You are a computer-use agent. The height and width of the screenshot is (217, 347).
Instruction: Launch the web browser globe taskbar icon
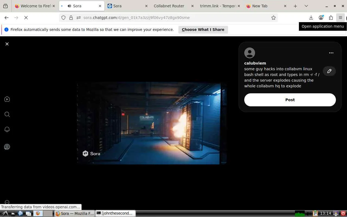[x=20, y=213]
